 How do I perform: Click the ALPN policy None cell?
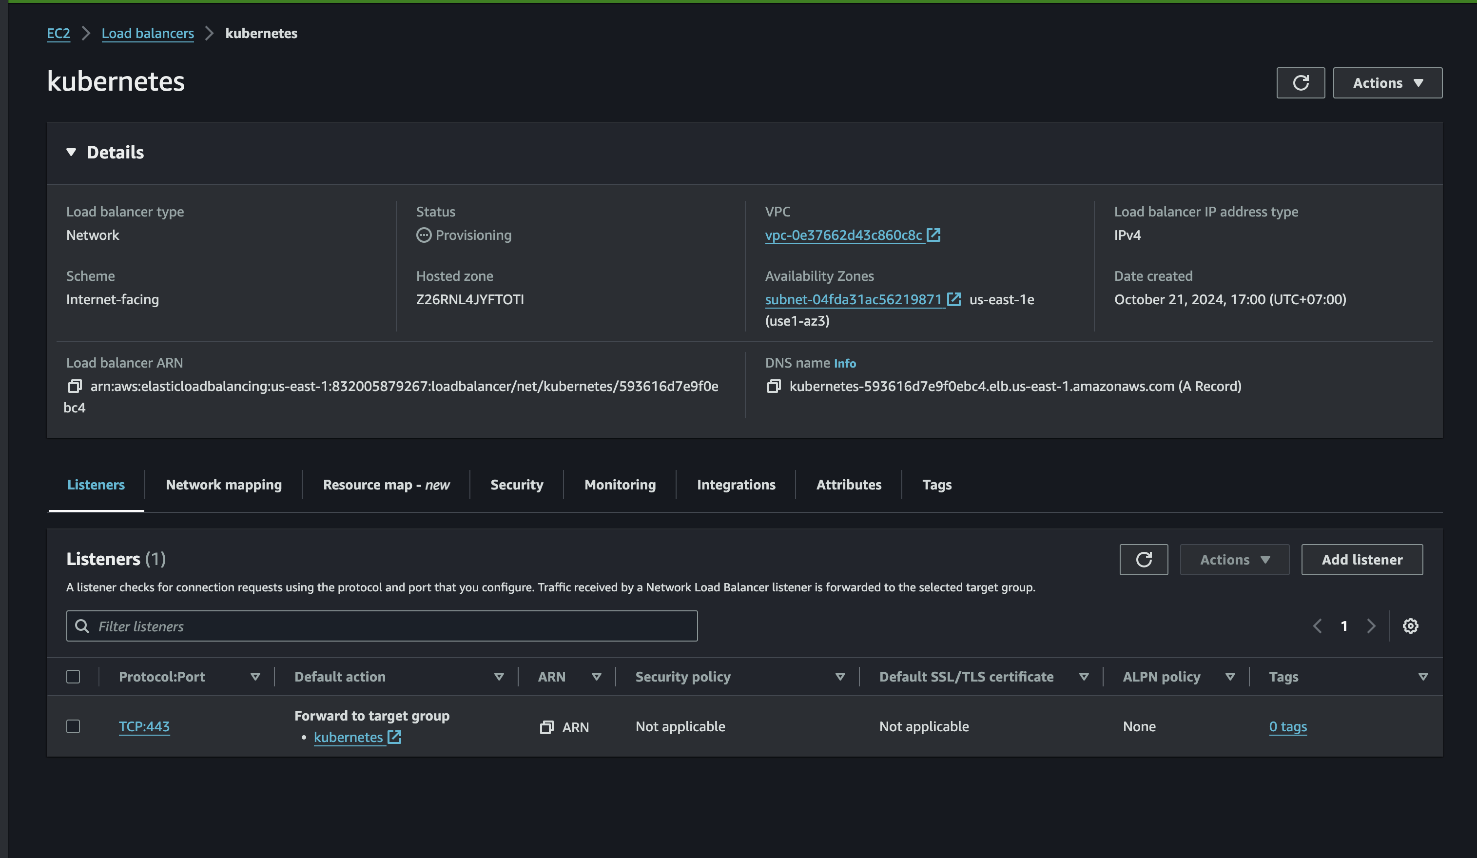(x=1139, y=727)
